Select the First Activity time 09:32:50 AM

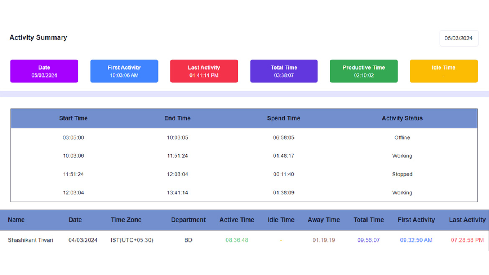(x=416, y=240)
